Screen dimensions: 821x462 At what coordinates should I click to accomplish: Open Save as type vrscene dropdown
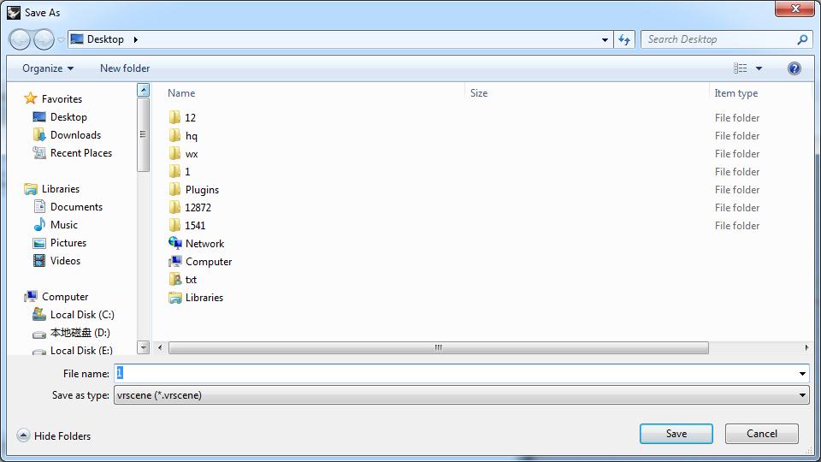click(x=461, y=395)
